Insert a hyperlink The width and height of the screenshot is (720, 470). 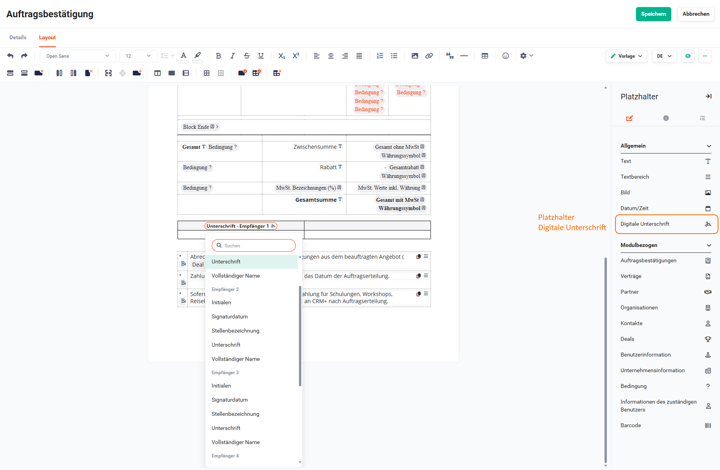[429, 56]
